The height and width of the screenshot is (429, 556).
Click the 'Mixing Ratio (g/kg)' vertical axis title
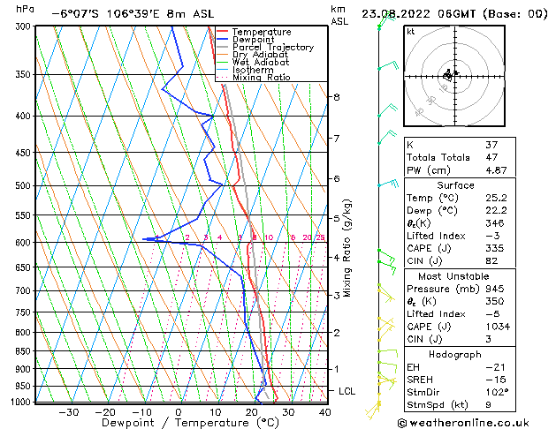pos(347,248)
